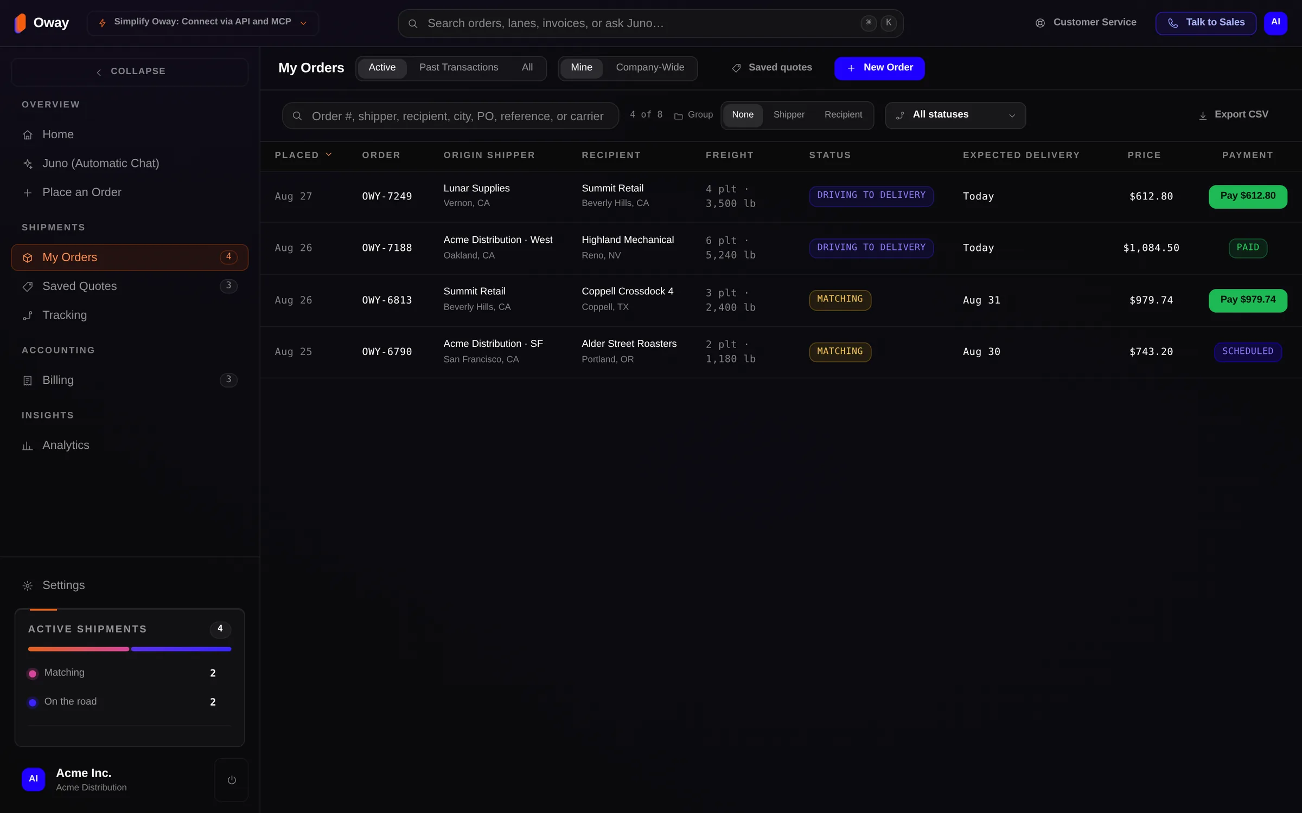Sort by the Placed column arrow
1302x813 pixels.
(x=329, y=154)
